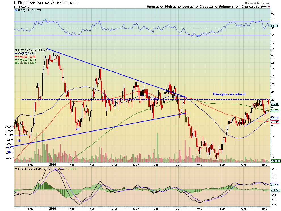The height and width of the screenshot is (211, 281).
Task: Click the Open 23.01 value
Action: click(x=155, y=7)
